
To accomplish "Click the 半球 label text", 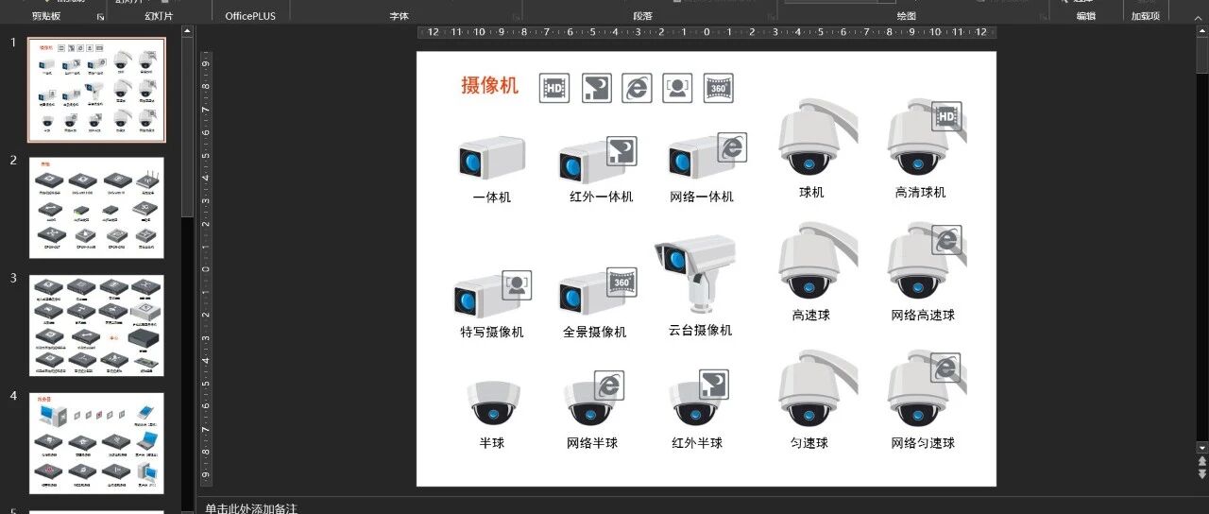I will (x=492, y=442).
